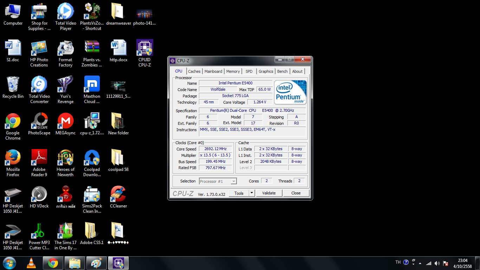The width and height of the screenshot is (480, 270).
Task: Click the taskbar clock showing 23:04
Action: pos(462,263)
